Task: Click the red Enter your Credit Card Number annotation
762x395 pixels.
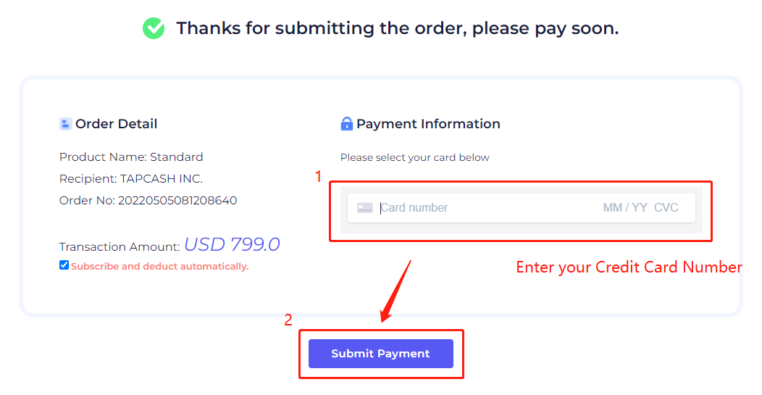Action: 629,267
